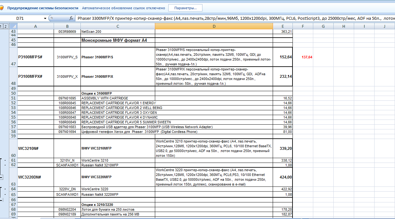
Task: Select price cell 81,00
Action: pyautogui.click(x=283, y=132)
